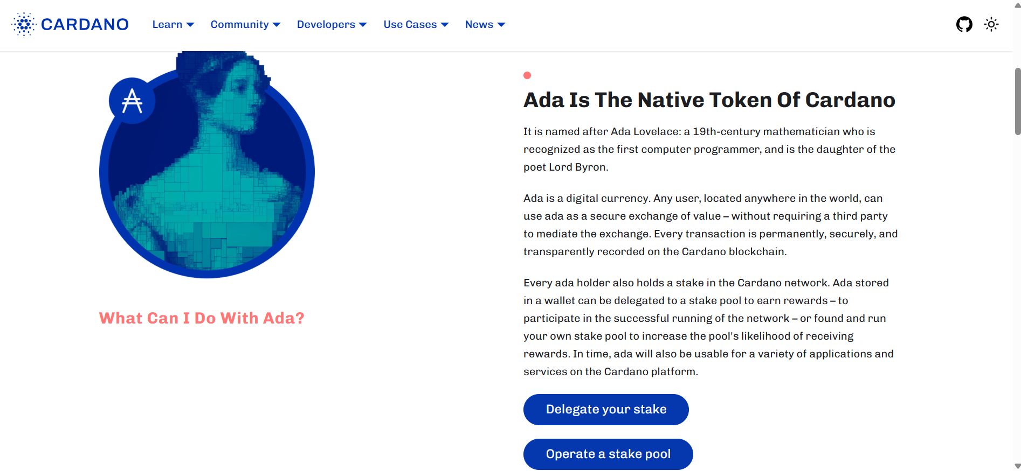Open the News menu

485,25
